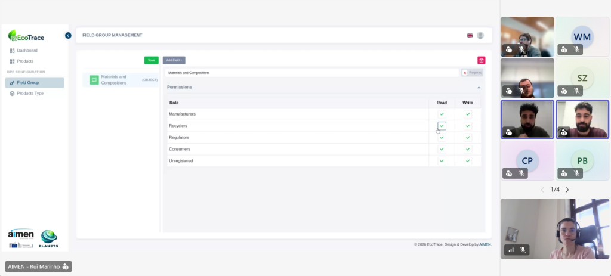Image resolution: width=611 pixels, height=276 pixels.
Task: Toggle Write permission for Recyclers
Action: (x=468, y=126)
